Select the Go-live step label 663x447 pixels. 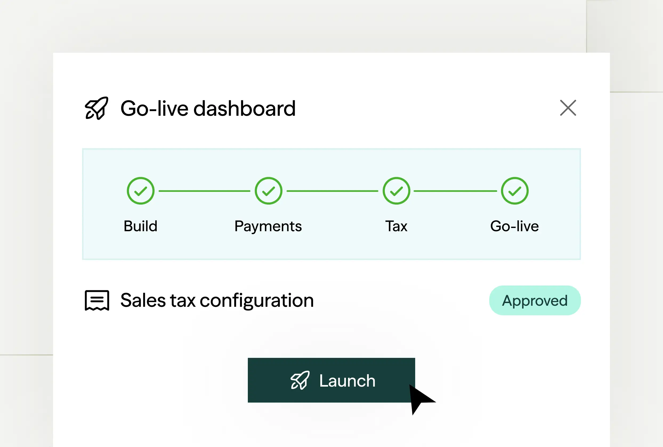514,226
